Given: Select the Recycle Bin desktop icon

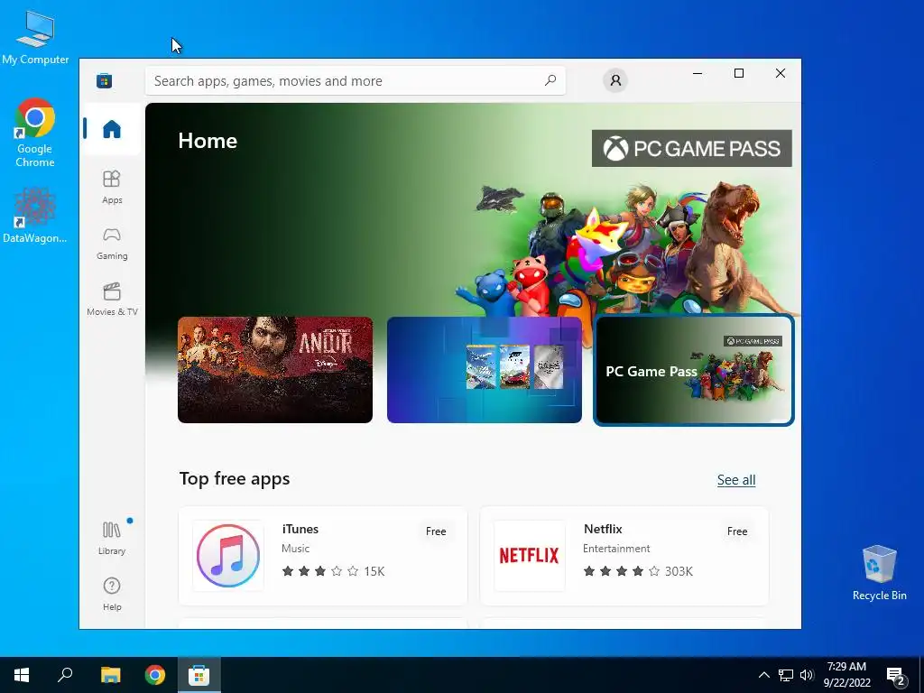Looking at the screenshot, I should (879, 573).
